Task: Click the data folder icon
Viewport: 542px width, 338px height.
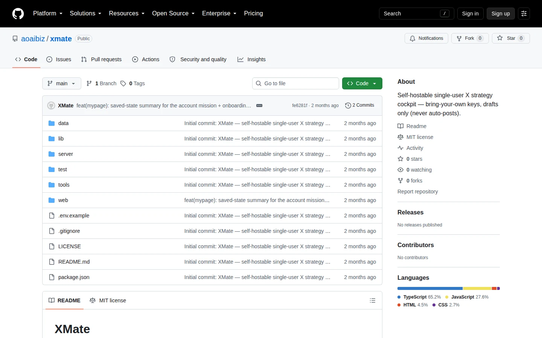Action: 52,123
